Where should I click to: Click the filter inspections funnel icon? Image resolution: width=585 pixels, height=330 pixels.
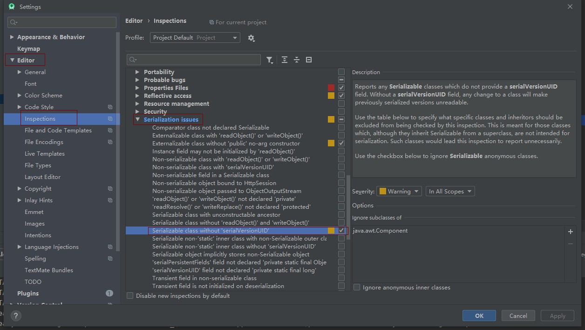(x=269, y=60)
